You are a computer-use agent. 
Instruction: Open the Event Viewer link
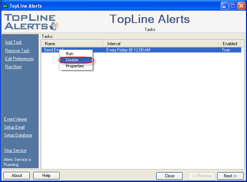[x=16, y=119]
